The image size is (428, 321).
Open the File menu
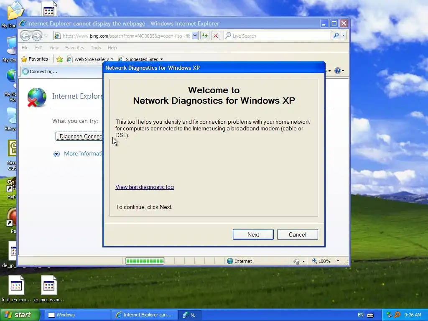click(x=25, y=48)
